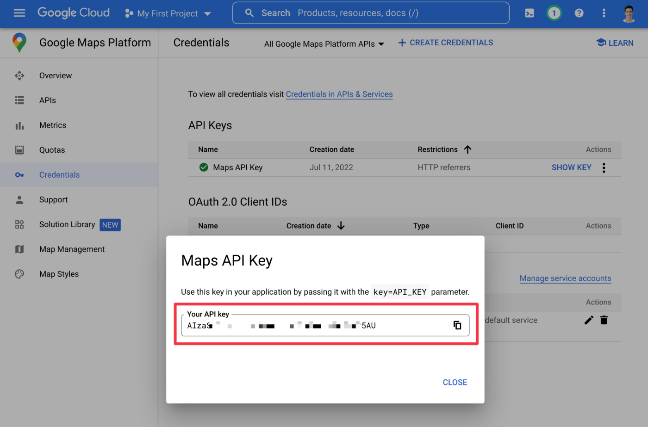Activate Cloud Shell terminal icon
648x427 pixels.
click(x=530, y=13)
